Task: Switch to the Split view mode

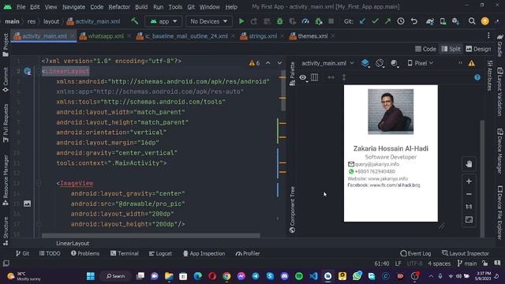Action: pos(451,49)
